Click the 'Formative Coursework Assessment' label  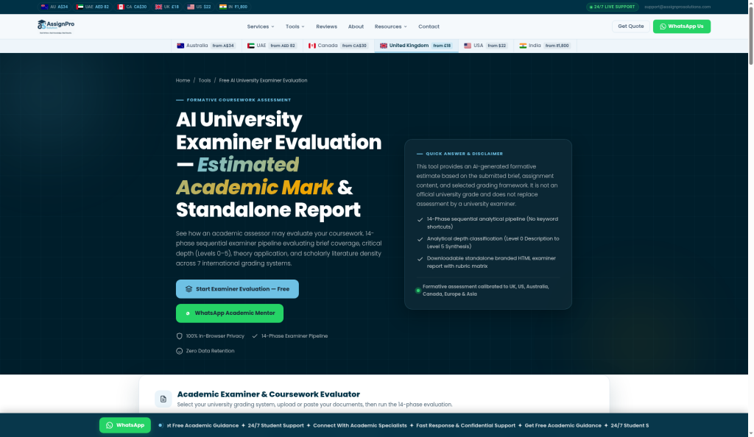(239, 100)
